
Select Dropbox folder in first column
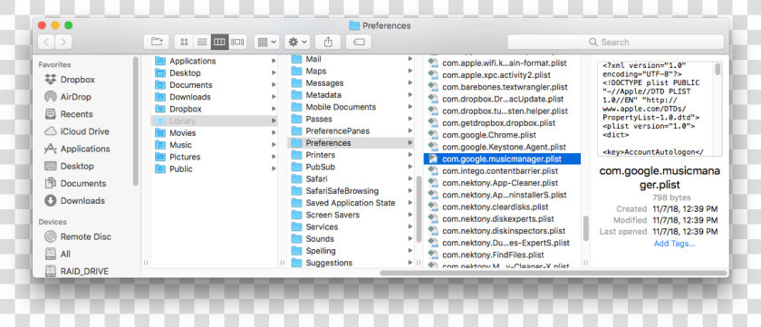(214, 110)
